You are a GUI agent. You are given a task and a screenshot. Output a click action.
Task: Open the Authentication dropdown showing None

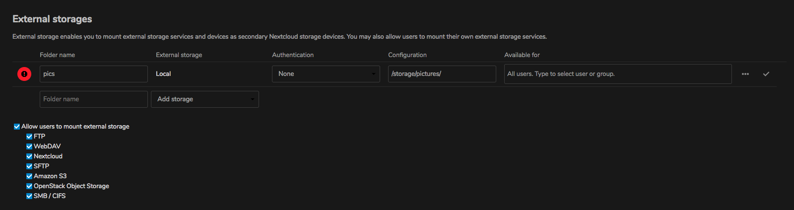[326, 74]
